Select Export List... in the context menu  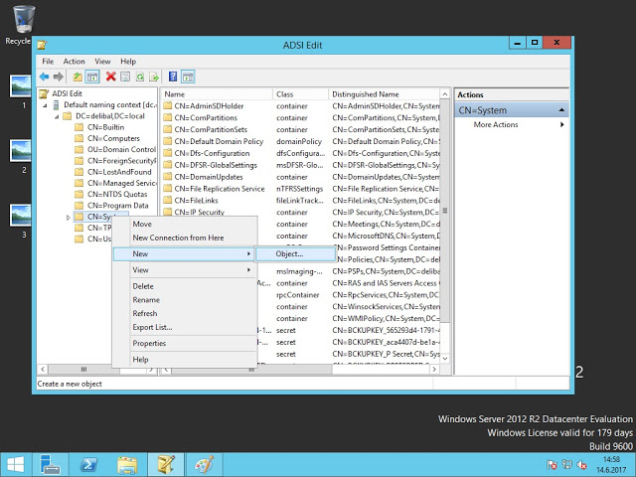[x=152, y=327]
